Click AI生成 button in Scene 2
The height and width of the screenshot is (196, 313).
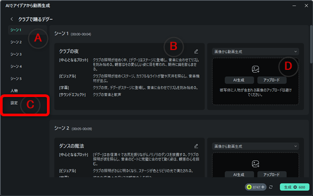(239, 175)
